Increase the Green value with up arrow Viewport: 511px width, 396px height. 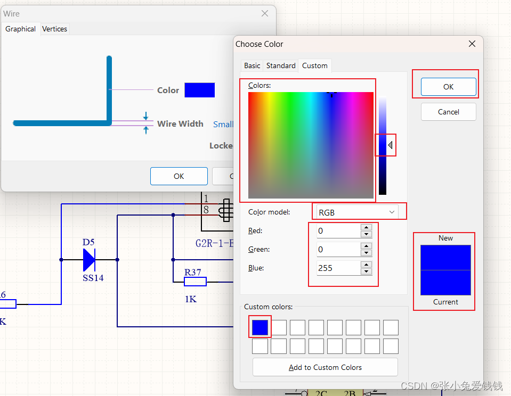[x=366, y=246]
